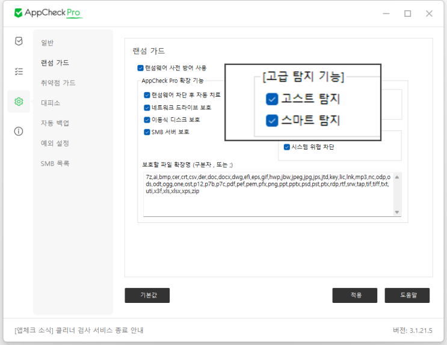Open the 예외 설정 section

[x=55, y=143]
